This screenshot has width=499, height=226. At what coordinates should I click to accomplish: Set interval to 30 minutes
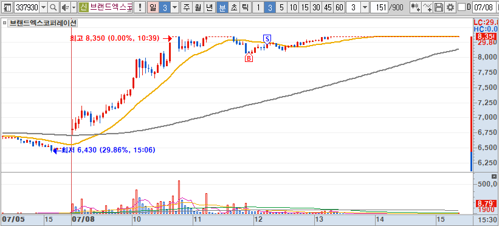point(316,7)
